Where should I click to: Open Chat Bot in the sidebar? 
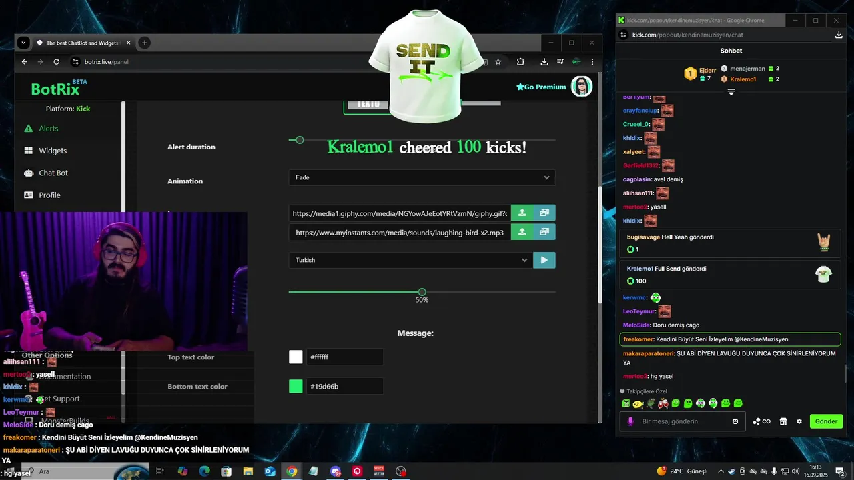coord(53,173)
